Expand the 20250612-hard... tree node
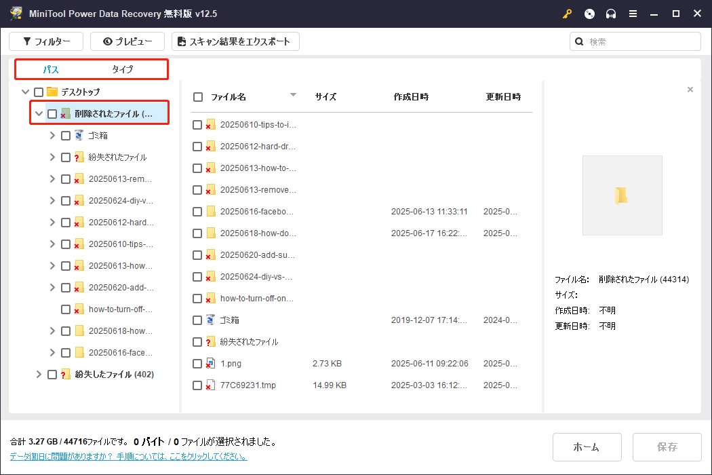This screenshot has height=475, width=712. [52, 222]
